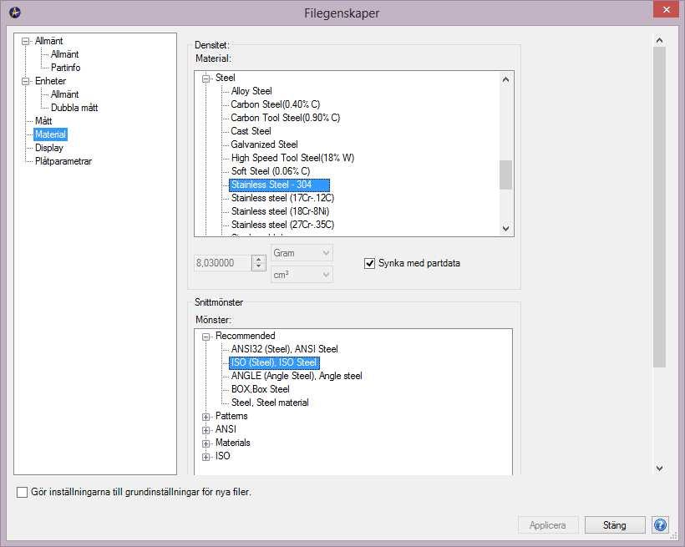Select Stainless Steel - 304

[x=279, y=185]
